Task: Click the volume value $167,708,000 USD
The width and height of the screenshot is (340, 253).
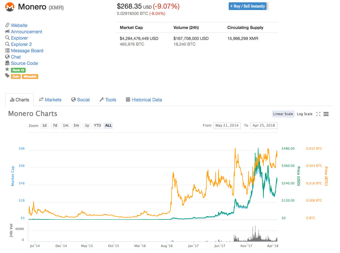Action: point(191,38)
